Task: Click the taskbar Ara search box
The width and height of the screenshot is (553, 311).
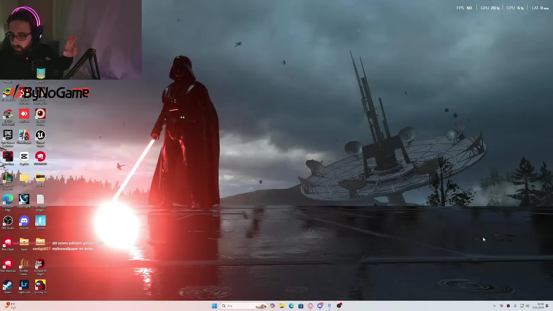Action: [x=244, y=306]
